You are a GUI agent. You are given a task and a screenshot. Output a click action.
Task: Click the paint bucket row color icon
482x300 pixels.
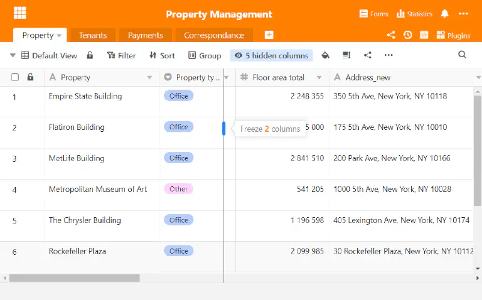[326, 55]
